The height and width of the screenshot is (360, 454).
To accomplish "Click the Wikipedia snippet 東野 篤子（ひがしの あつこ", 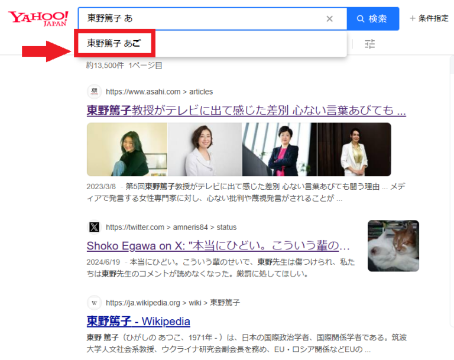I will (x=247, y=343).
